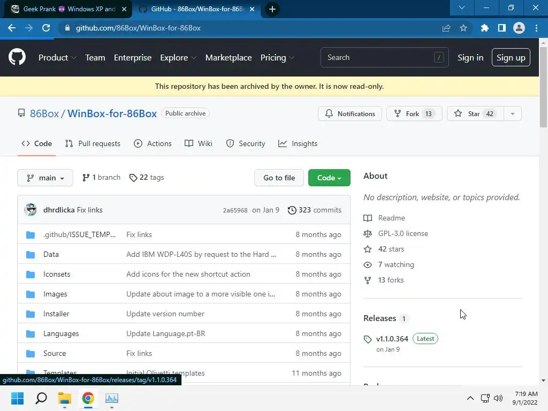Open star lists dropdown arrow
The width and height of the screenshot is (548, 411).
click(x=513, y=113)
